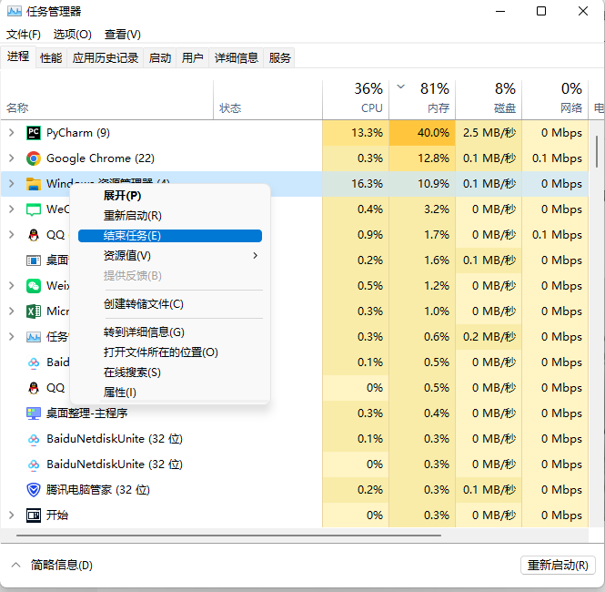The width and height of the screenshot is (605, 592).
Task: Collapse to 简略信息 using the arrow
Action: (x=15, y=565)
